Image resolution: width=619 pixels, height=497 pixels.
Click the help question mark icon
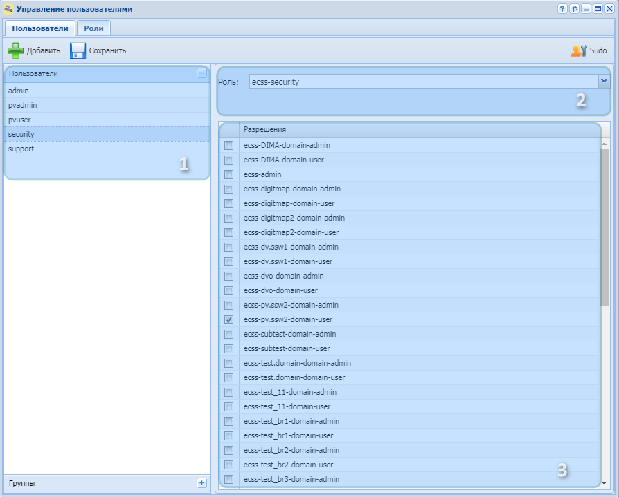[562, 9]
